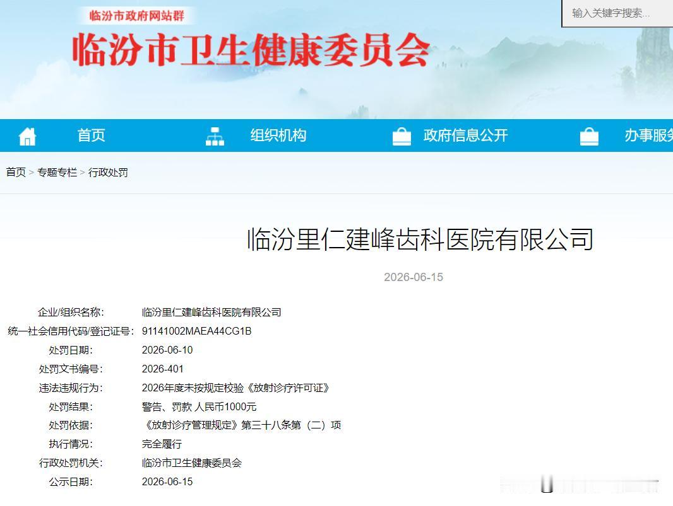Click the status value 完全履行
Viewport: 673px width, 506px height.
(x=162, y=444)
